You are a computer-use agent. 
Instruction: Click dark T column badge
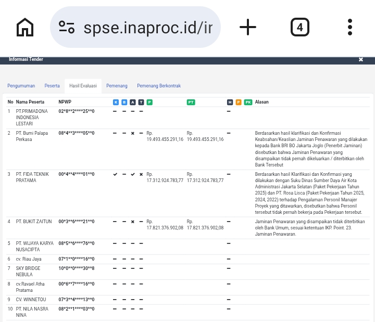coord(141,102)
